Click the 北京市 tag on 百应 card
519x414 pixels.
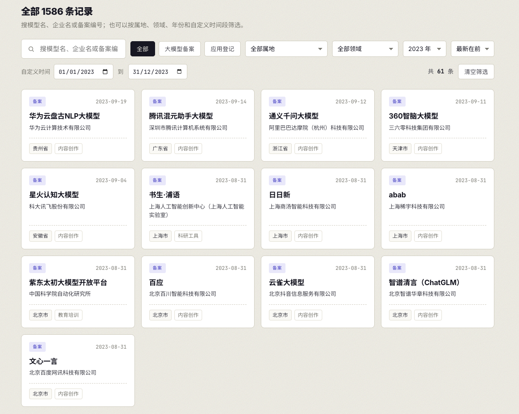(x=160, y=315)
